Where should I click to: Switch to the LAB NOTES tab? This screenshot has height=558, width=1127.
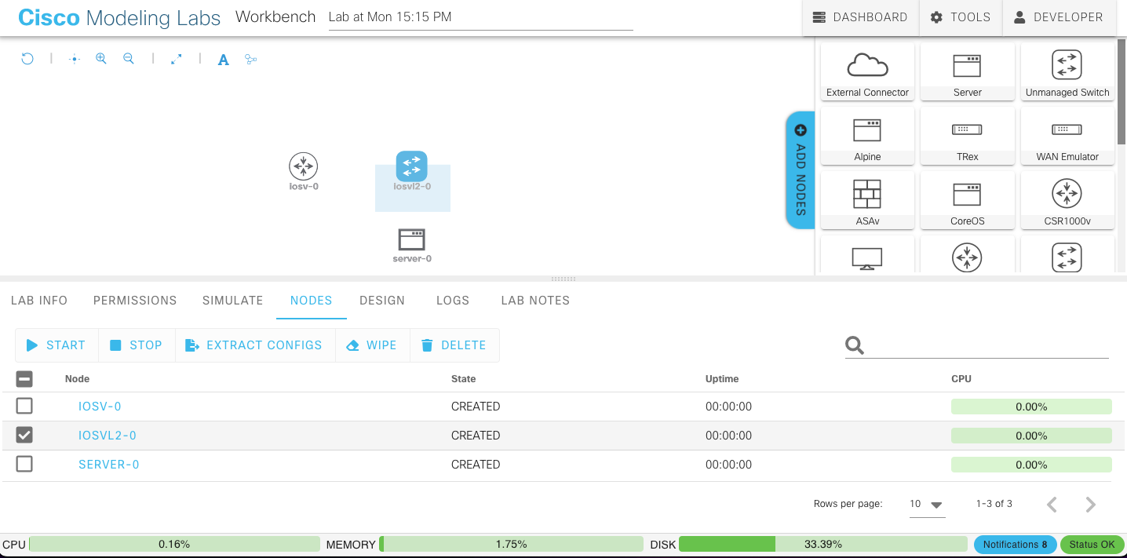click(x=535, y=301)
